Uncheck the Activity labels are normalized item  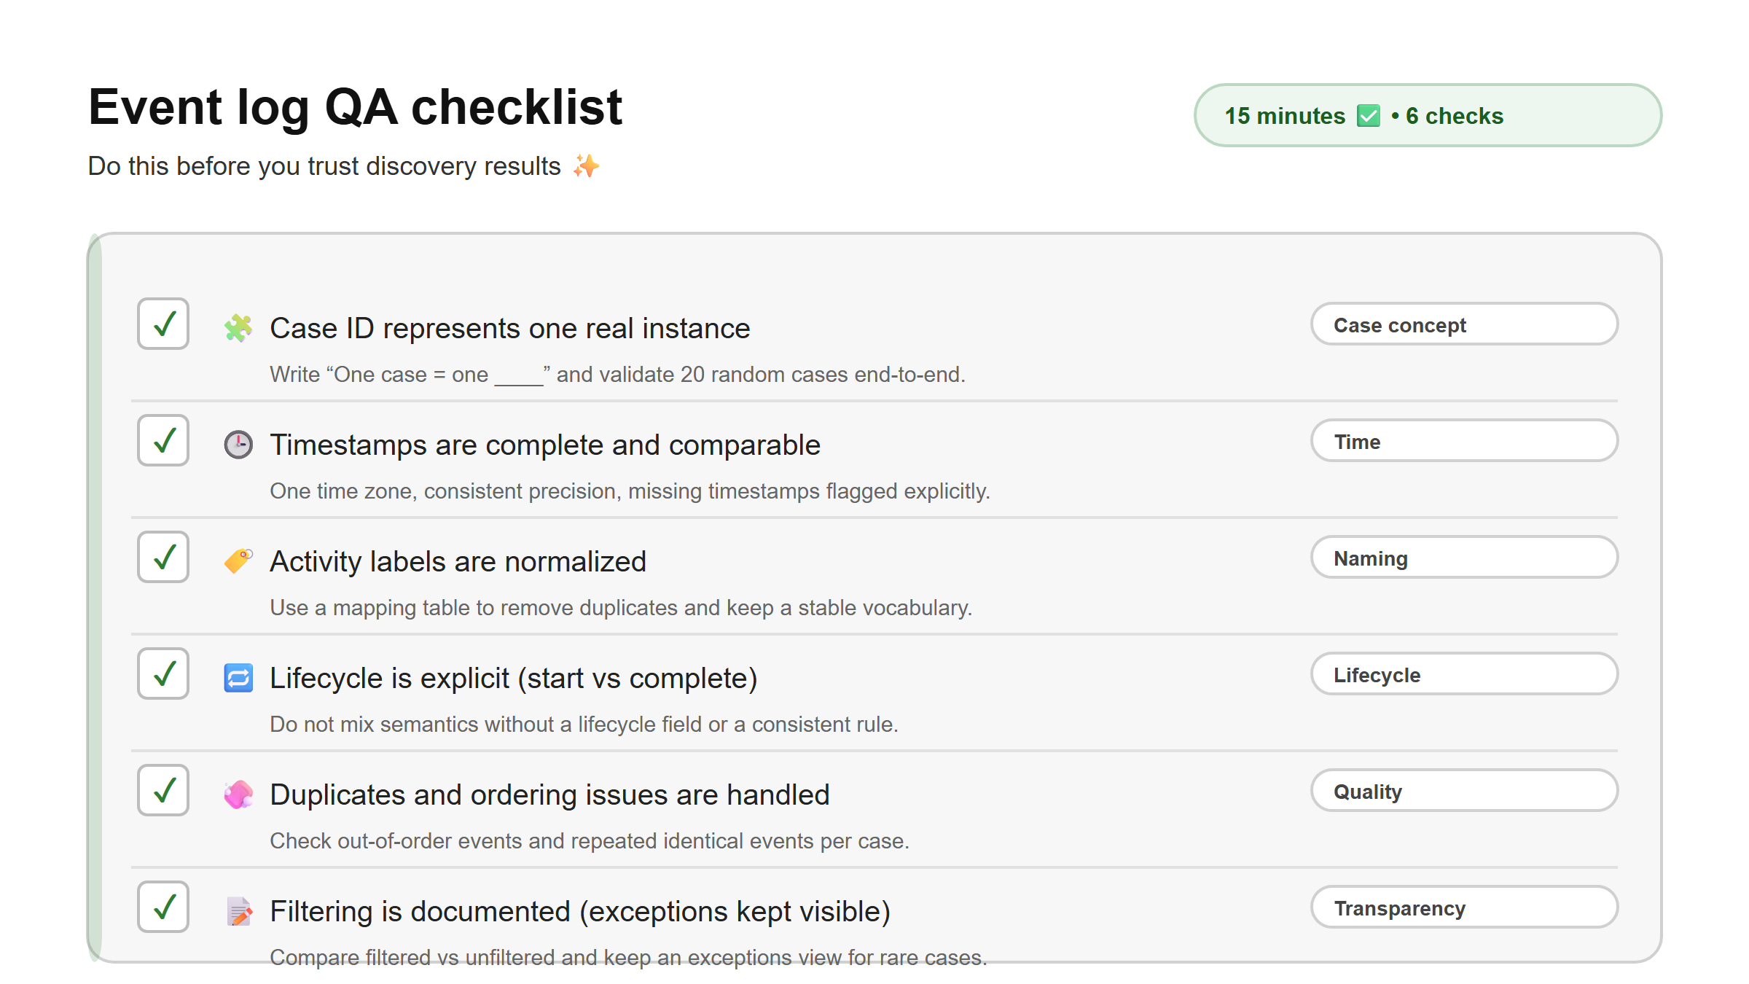[163, 558]
